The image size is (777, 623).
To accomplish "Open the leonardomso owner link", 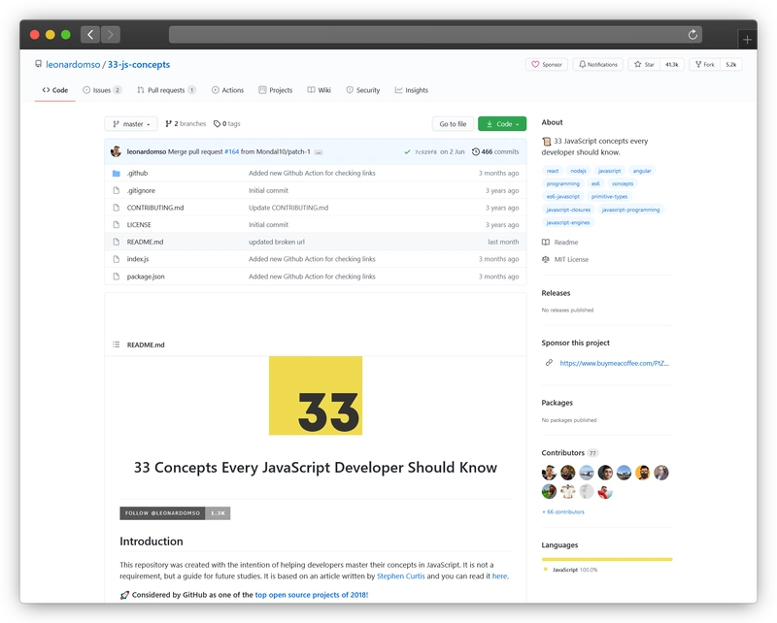I will (73, 64).
